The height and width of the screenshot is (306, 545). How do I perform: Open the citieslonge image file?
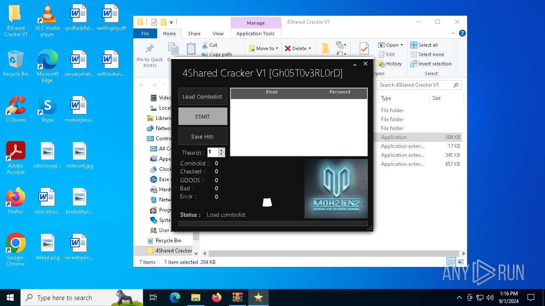(47, 155)
